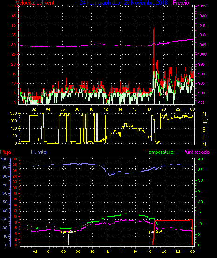This screenshot has height=258, width=217.
Task: Select the 28 value on rain axis
Action: click(14, 165)
